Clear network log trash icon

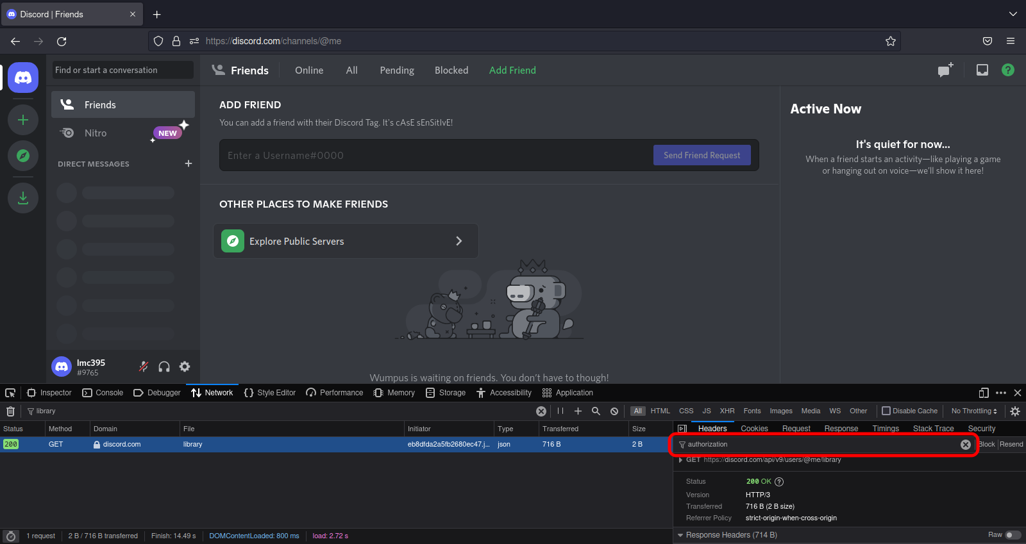point(10,411)
